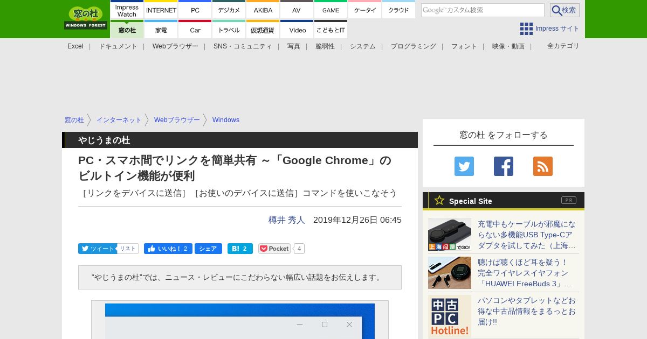This screenshot has height=339, width=647.
Task: Click the Facebook シェア button
Action: 208,249
